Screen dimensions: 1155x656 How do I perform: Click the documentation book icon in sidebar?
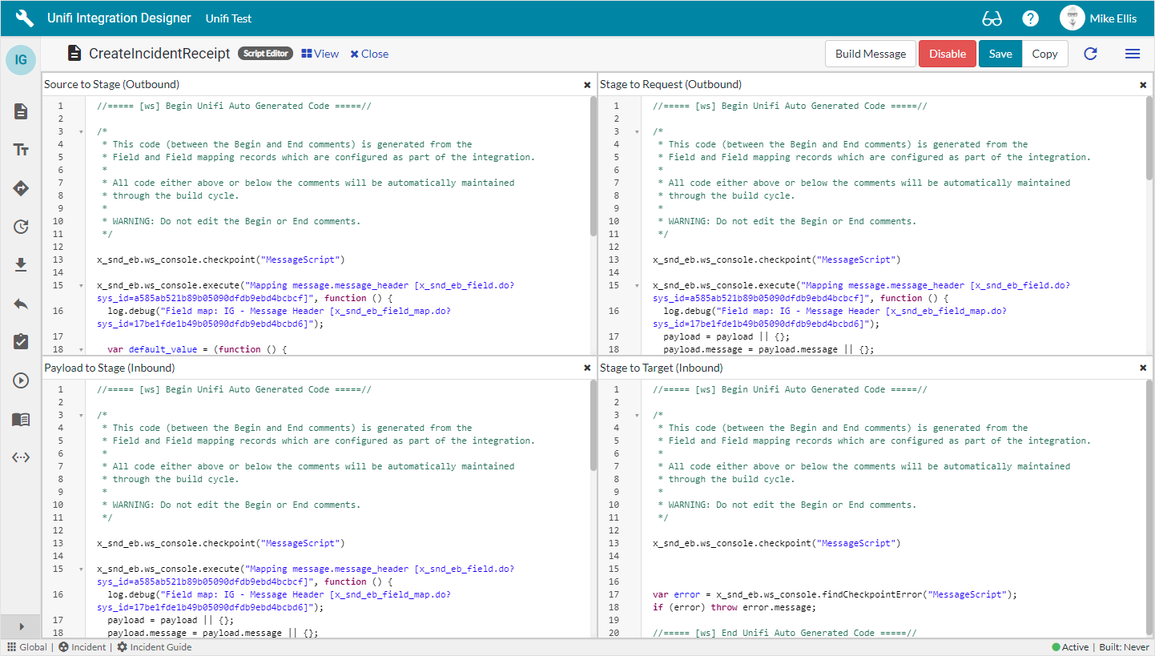coord(20,419)
